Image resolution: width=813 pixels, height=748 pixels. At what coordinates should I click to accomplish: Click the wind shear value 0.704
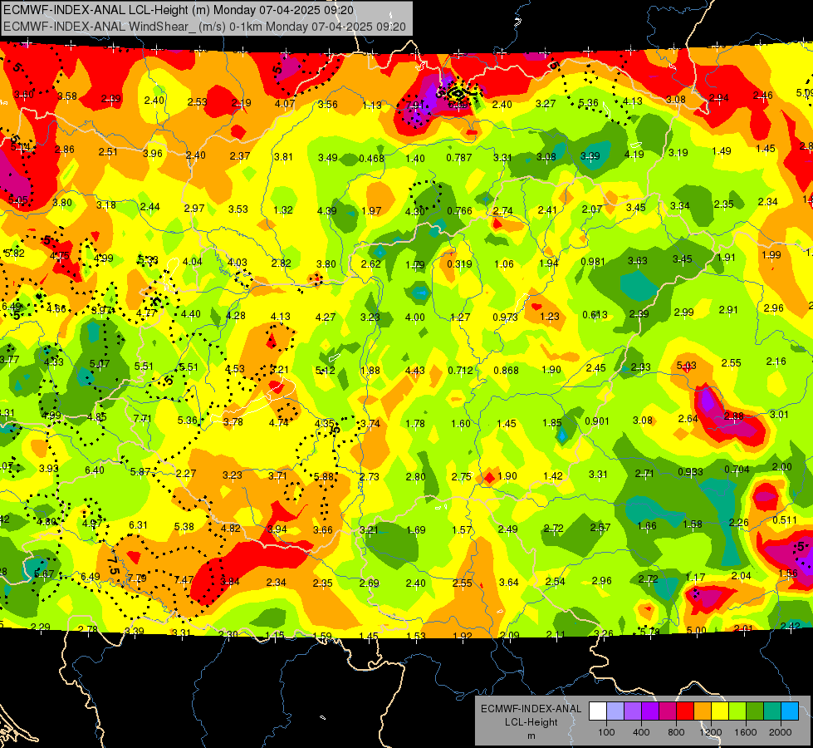point(737,470)
